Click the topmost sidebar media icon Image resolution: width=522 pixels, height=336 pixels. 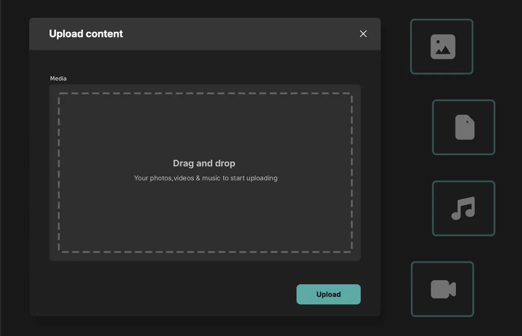pyautogui.click(x=442, y=46)
